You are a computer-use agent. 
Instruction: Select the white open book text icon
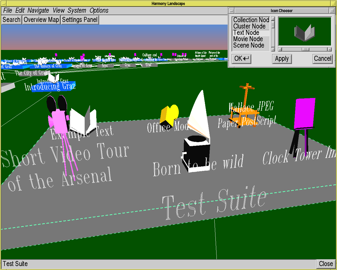click(82, 120)
